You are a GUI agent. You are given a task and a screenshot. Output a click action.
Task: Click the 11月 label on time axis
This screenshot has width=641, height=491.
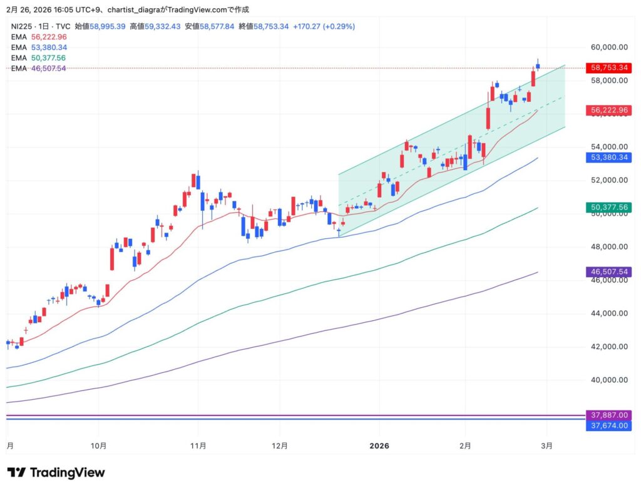coord(198,446)
